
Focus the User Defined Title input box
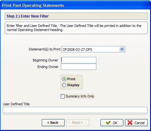point(75,110)
